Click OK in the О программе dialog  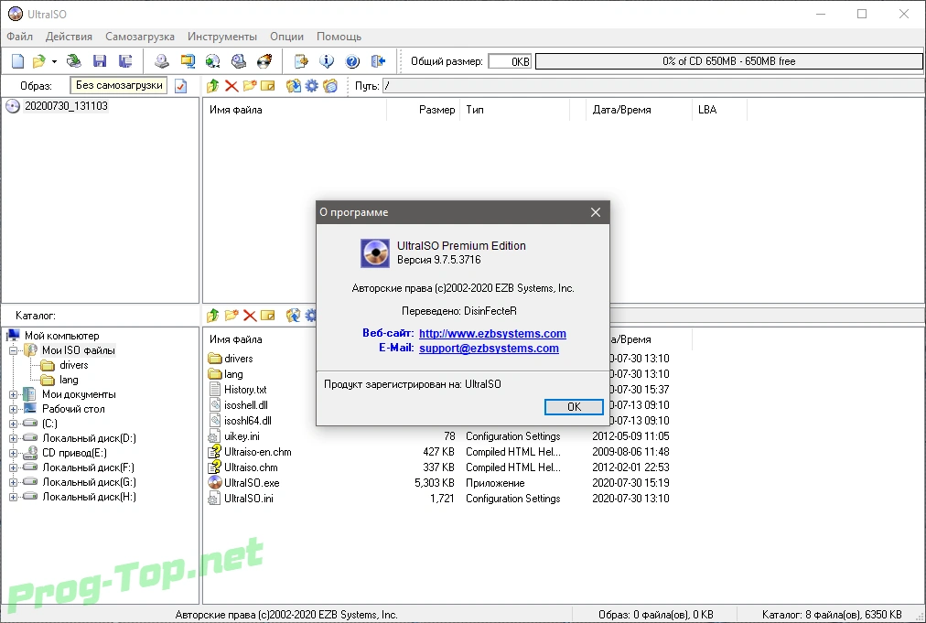(x=574, y=407)
